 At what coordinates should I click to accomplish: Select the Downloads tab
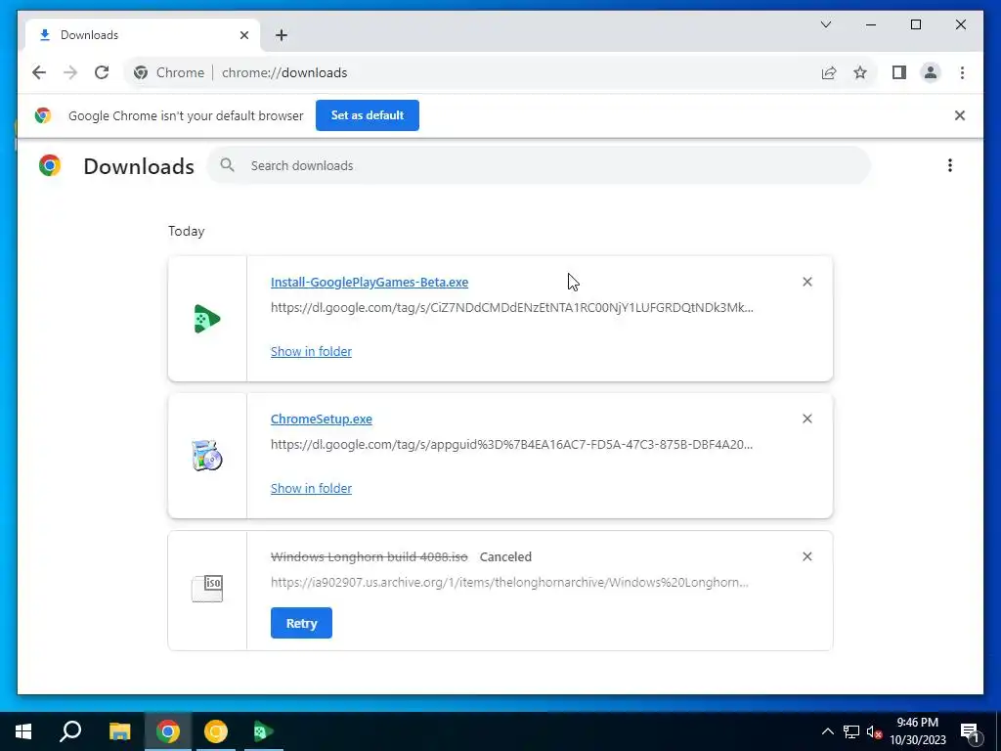click(142, 35)
